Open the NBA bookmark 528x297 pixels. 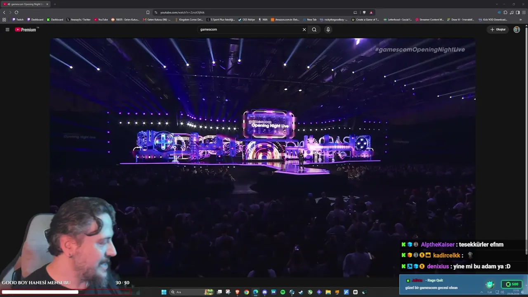[x=263, y=19]
